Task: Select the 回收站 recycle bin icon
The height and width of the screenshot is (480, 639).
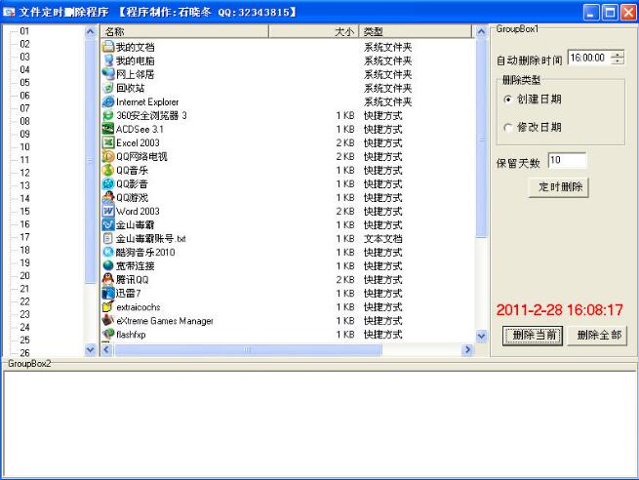Action: click(x=108, y=88)
